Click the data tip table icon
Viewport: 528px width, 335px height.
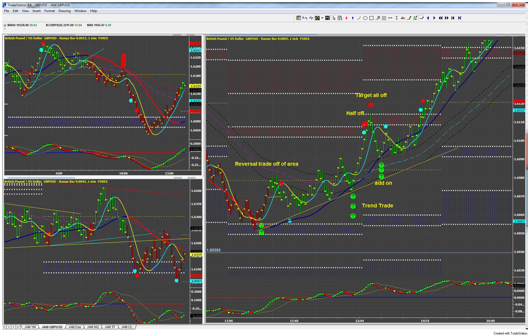[340, 18]
